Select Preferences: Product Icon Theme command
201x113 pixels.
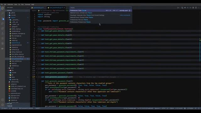[100, 22]
